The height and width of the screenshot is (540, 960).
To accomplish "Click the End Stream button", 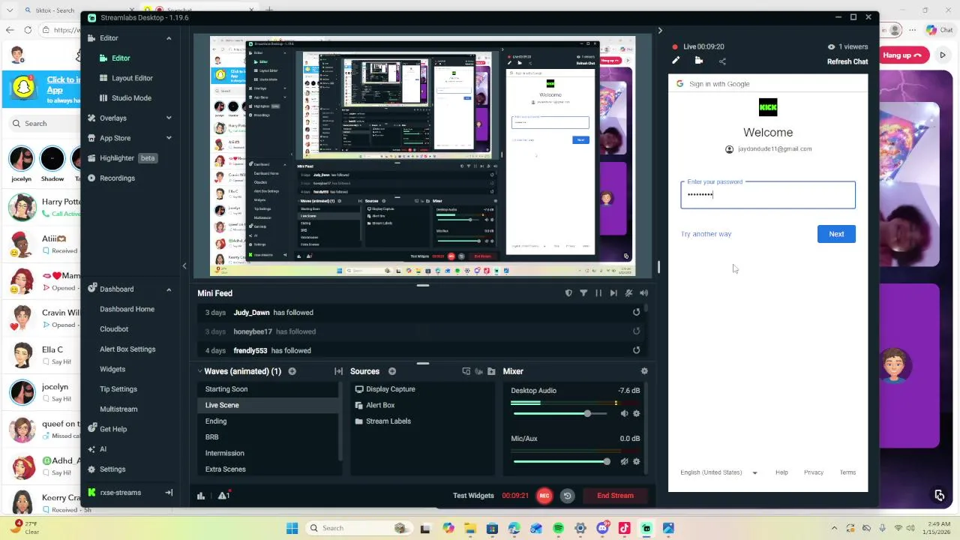I will click(615, 496).
